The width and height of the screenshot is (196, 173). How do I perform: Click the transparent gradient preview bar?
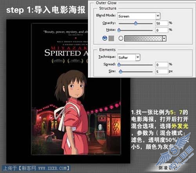(143, 38)
